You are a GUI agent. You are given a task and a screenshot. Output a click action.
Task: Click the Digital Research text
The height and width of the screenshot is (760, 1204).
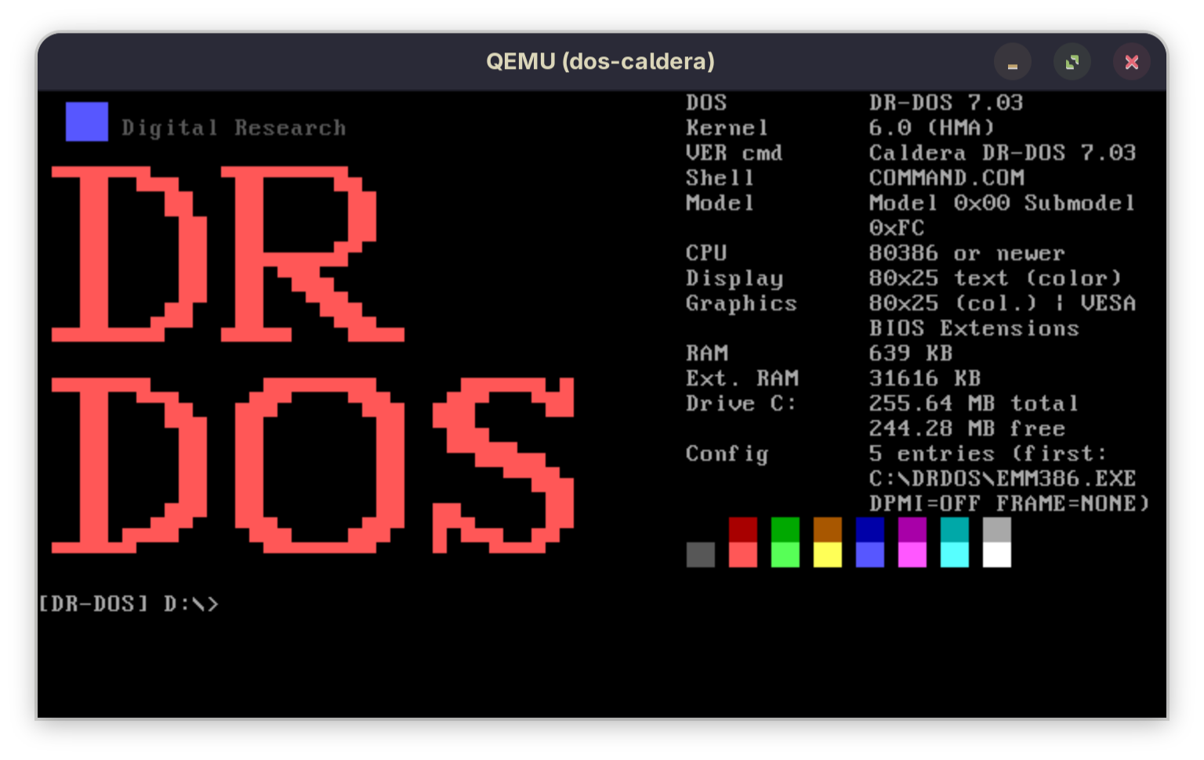pyautogui.click(x=234, y=128)
